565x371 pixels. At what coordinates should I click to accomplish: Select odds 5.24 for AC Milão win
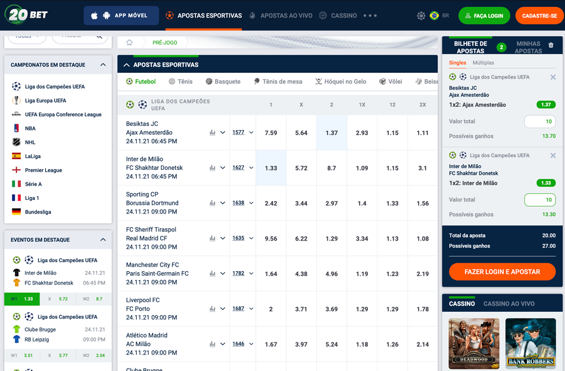tap(332, 344)
